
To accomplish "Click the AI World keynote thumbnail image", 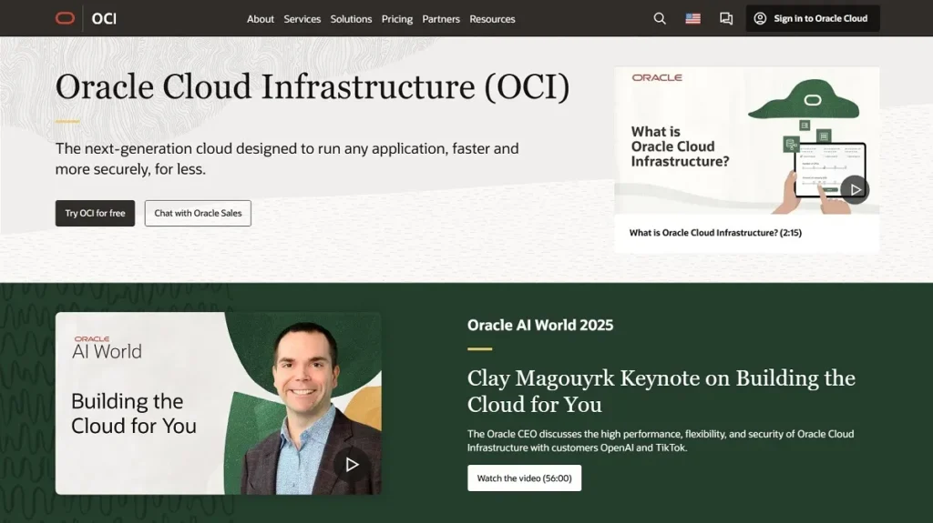I will (x=219, y=404).
